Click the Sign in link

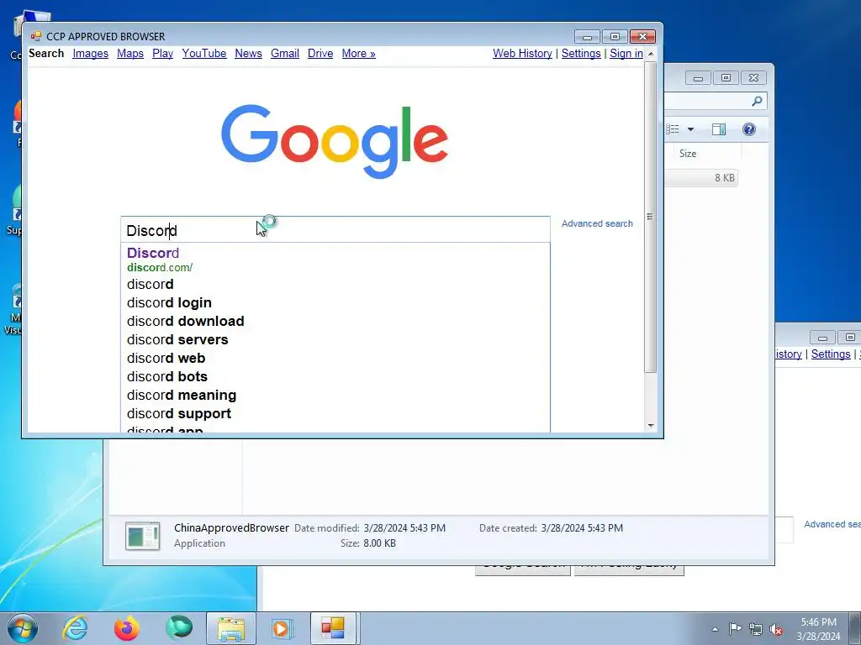(626, 53)
